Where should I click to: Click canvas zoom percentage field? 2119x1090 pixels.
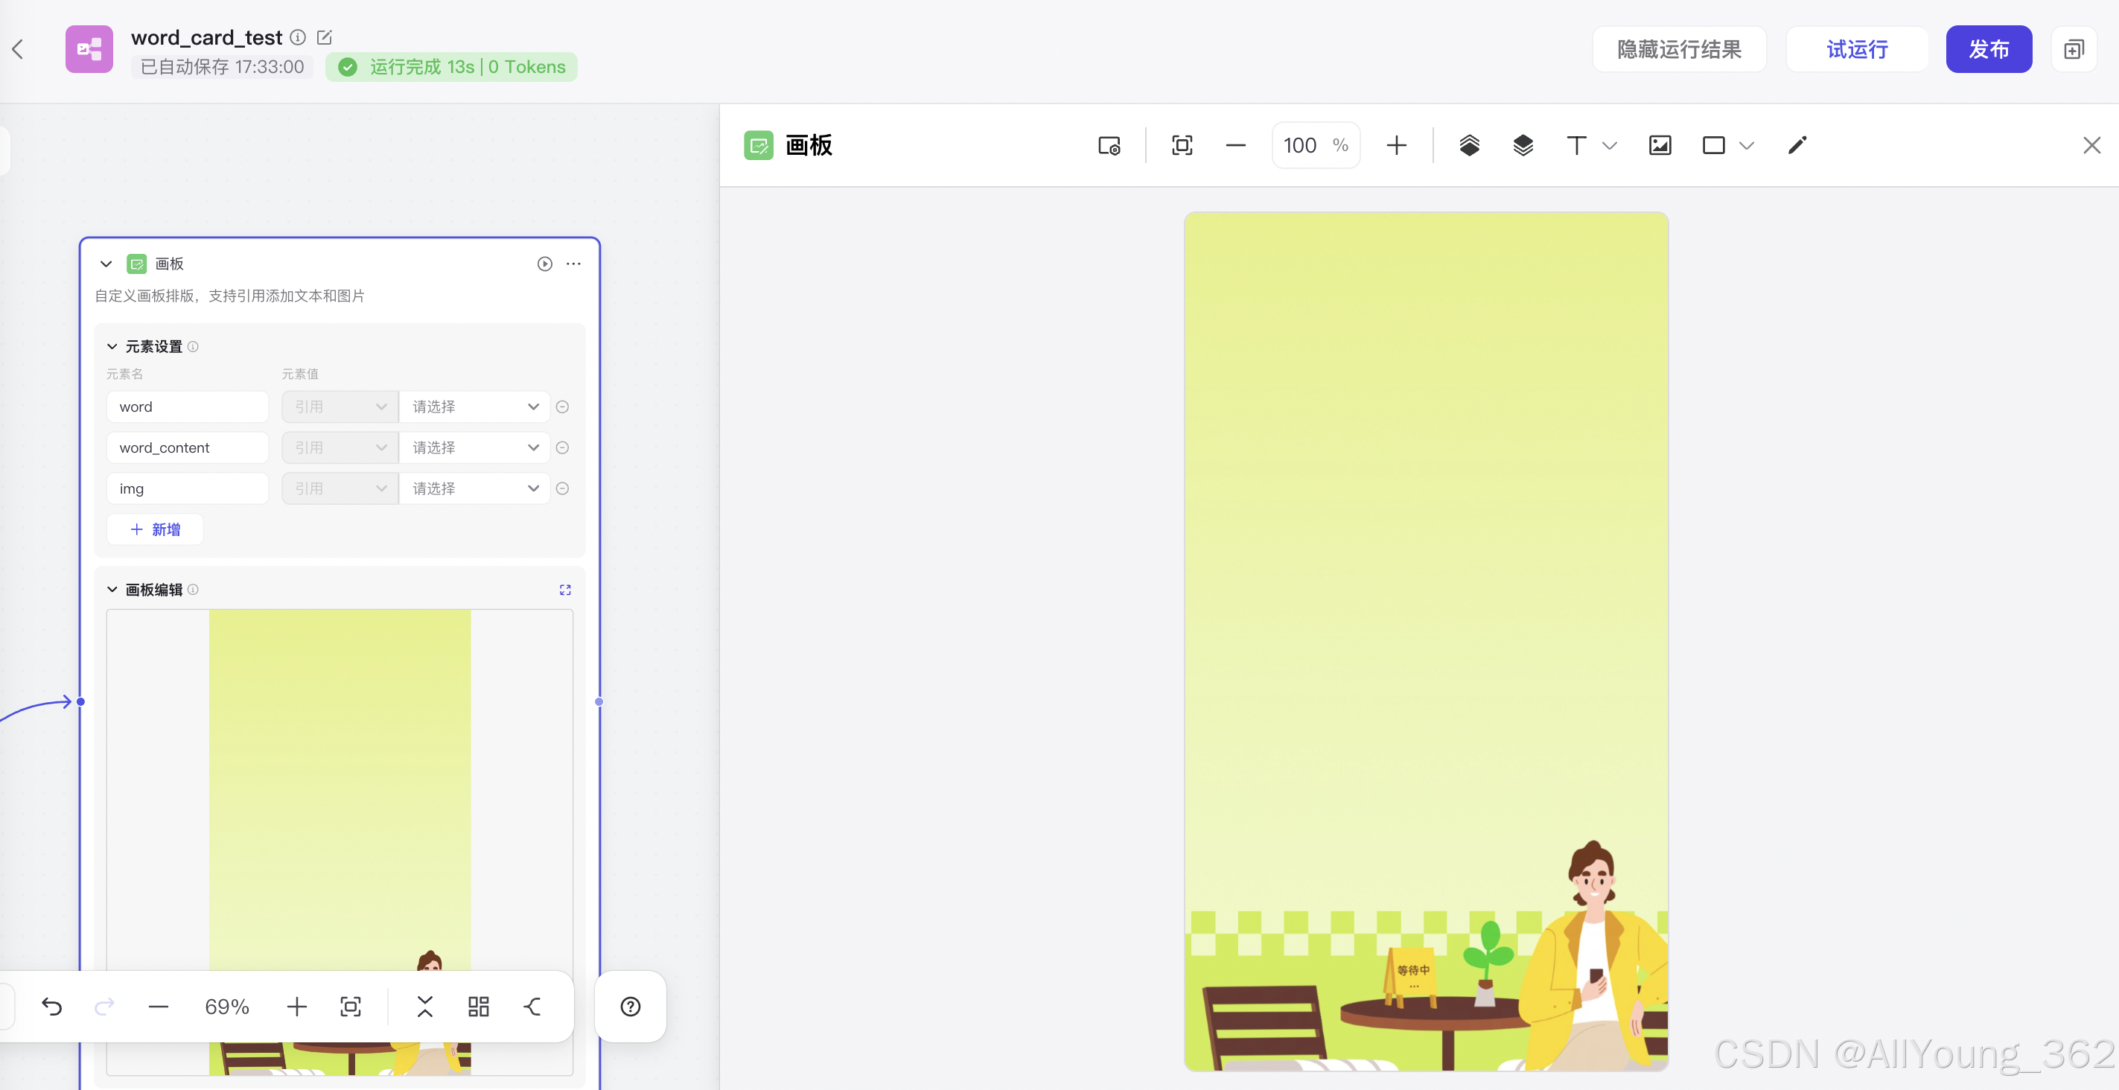coord(1301,146)
